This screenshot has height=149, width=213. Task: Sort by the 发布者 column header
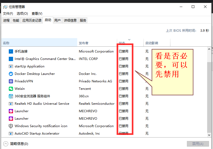click(x=97, y=42)
